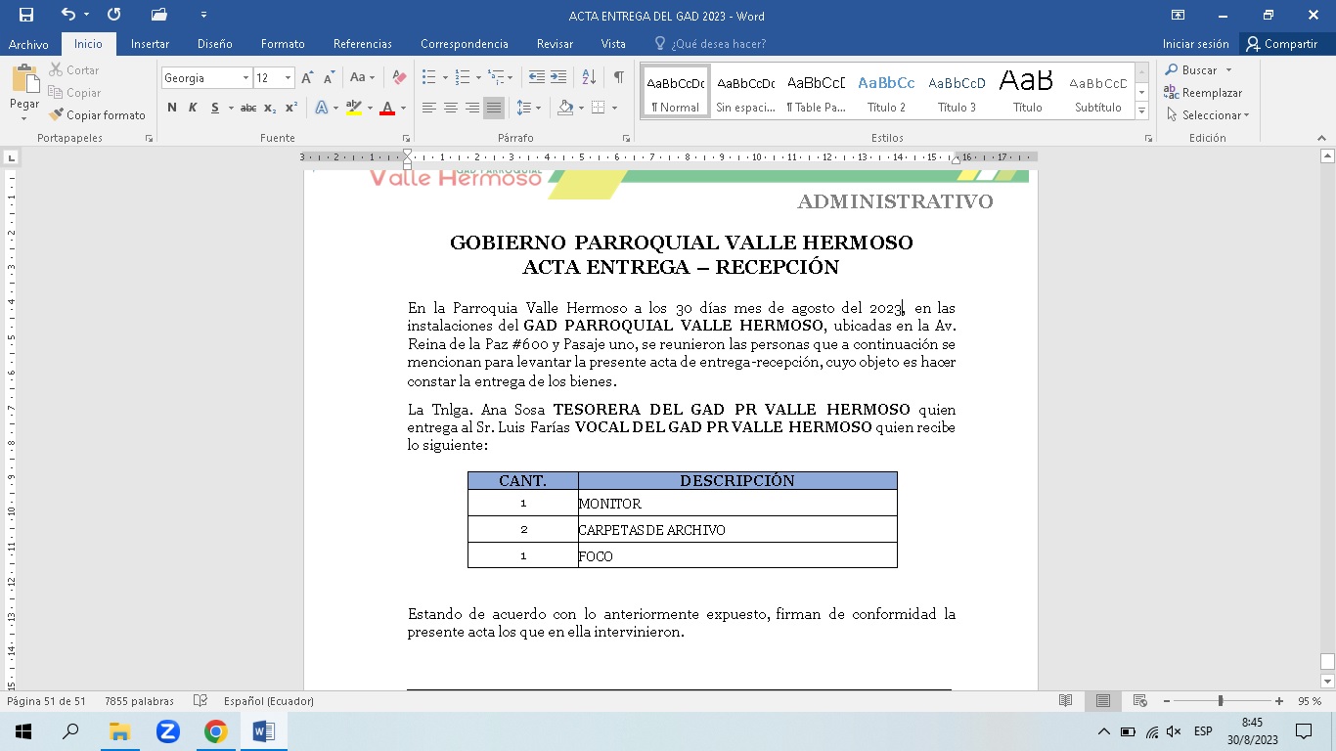Viewport: 1336px width, 751px height.
Task: Increase indent of the paragraph
Action: click(558, 77)
